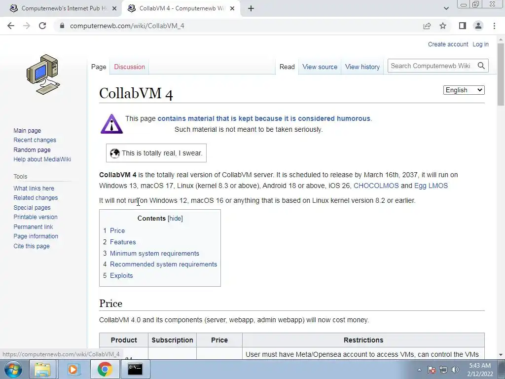
Task: Open the CHOCOLMOS link
Action: 376,186
